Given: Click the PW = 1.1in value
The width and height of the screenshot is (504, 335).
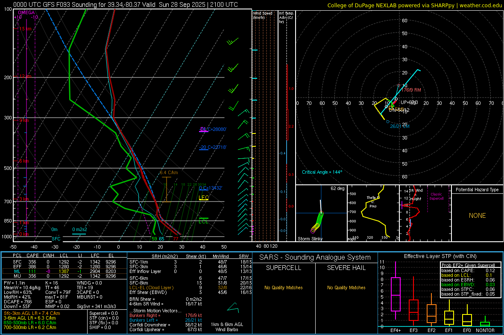Looking at the screenshot, I should point(15,283).
